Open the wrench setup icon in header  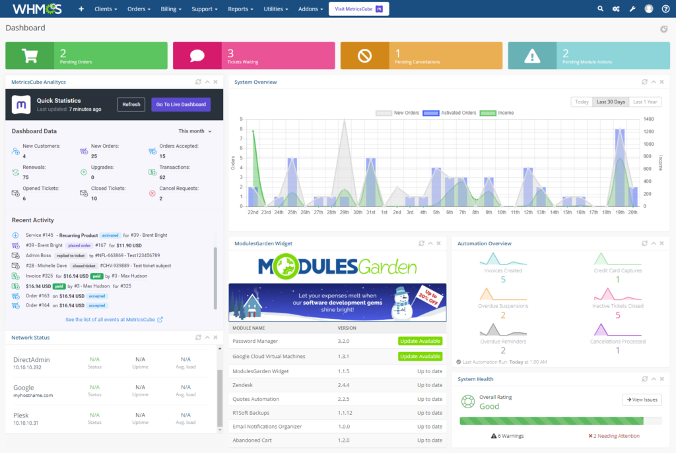(632, 9)
